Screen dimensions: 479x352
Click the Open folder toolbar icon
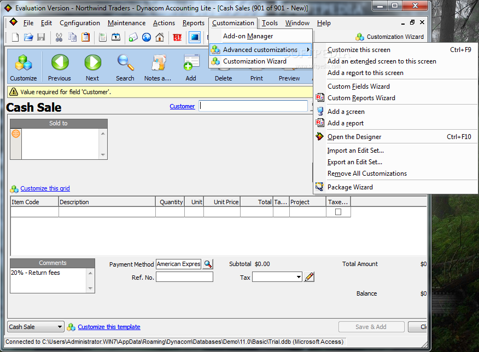coord(28,37)
